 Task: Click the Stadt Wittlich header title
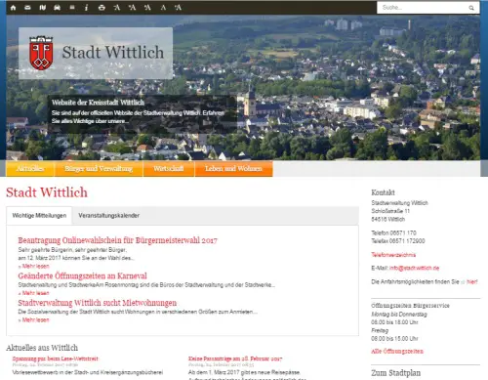point(113,53)
